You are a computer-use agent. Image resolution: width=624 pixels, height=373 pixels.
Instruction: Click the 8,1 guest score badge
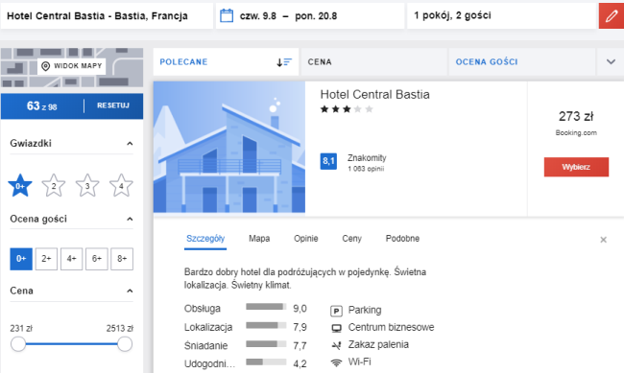pyautogui.click(x=328, y=161)
